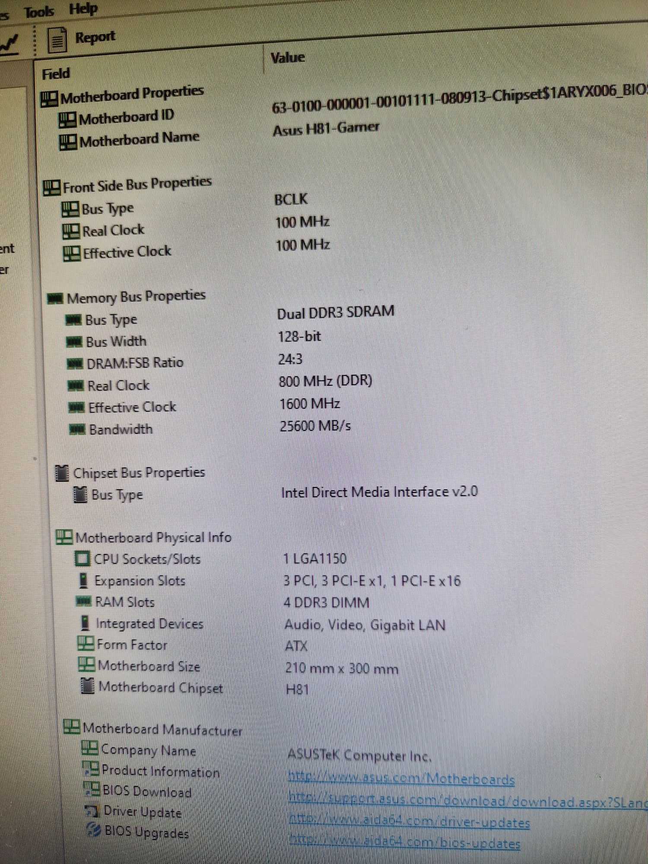This screenshot has width=648, height=864.
Task: Click the Motherboard Chipset chip icon
Action: point(88,686)
